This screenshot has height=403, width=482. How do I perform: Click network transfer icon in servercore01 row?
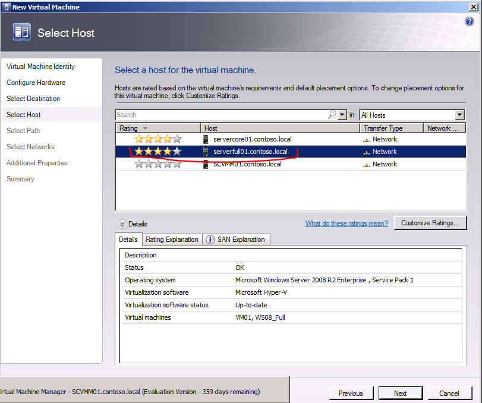point(367,140)
